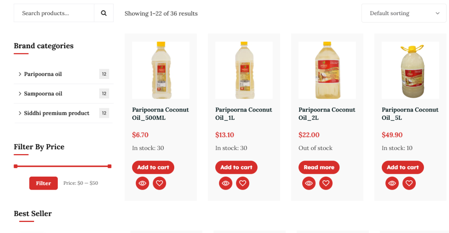Quick view Paripoorna Coconut Oil_1L eye icon
Image resolution: width=449 pixels, height=233 pixels.
point(226,183)
